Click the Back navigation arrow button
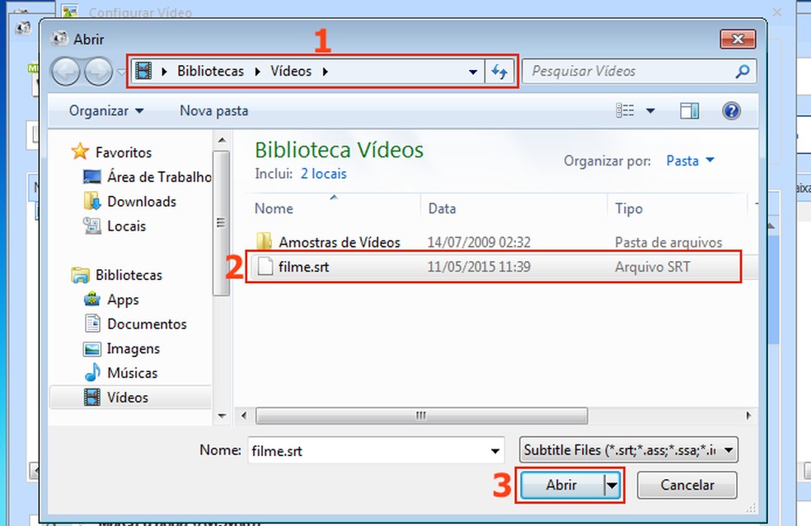 tap(65, 72)
